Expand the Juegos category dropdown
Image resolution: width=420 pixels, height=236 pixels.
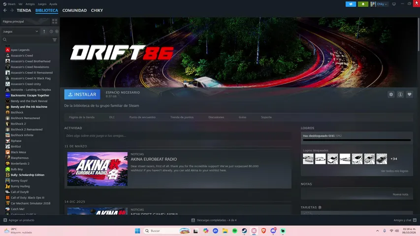(21, 31)
